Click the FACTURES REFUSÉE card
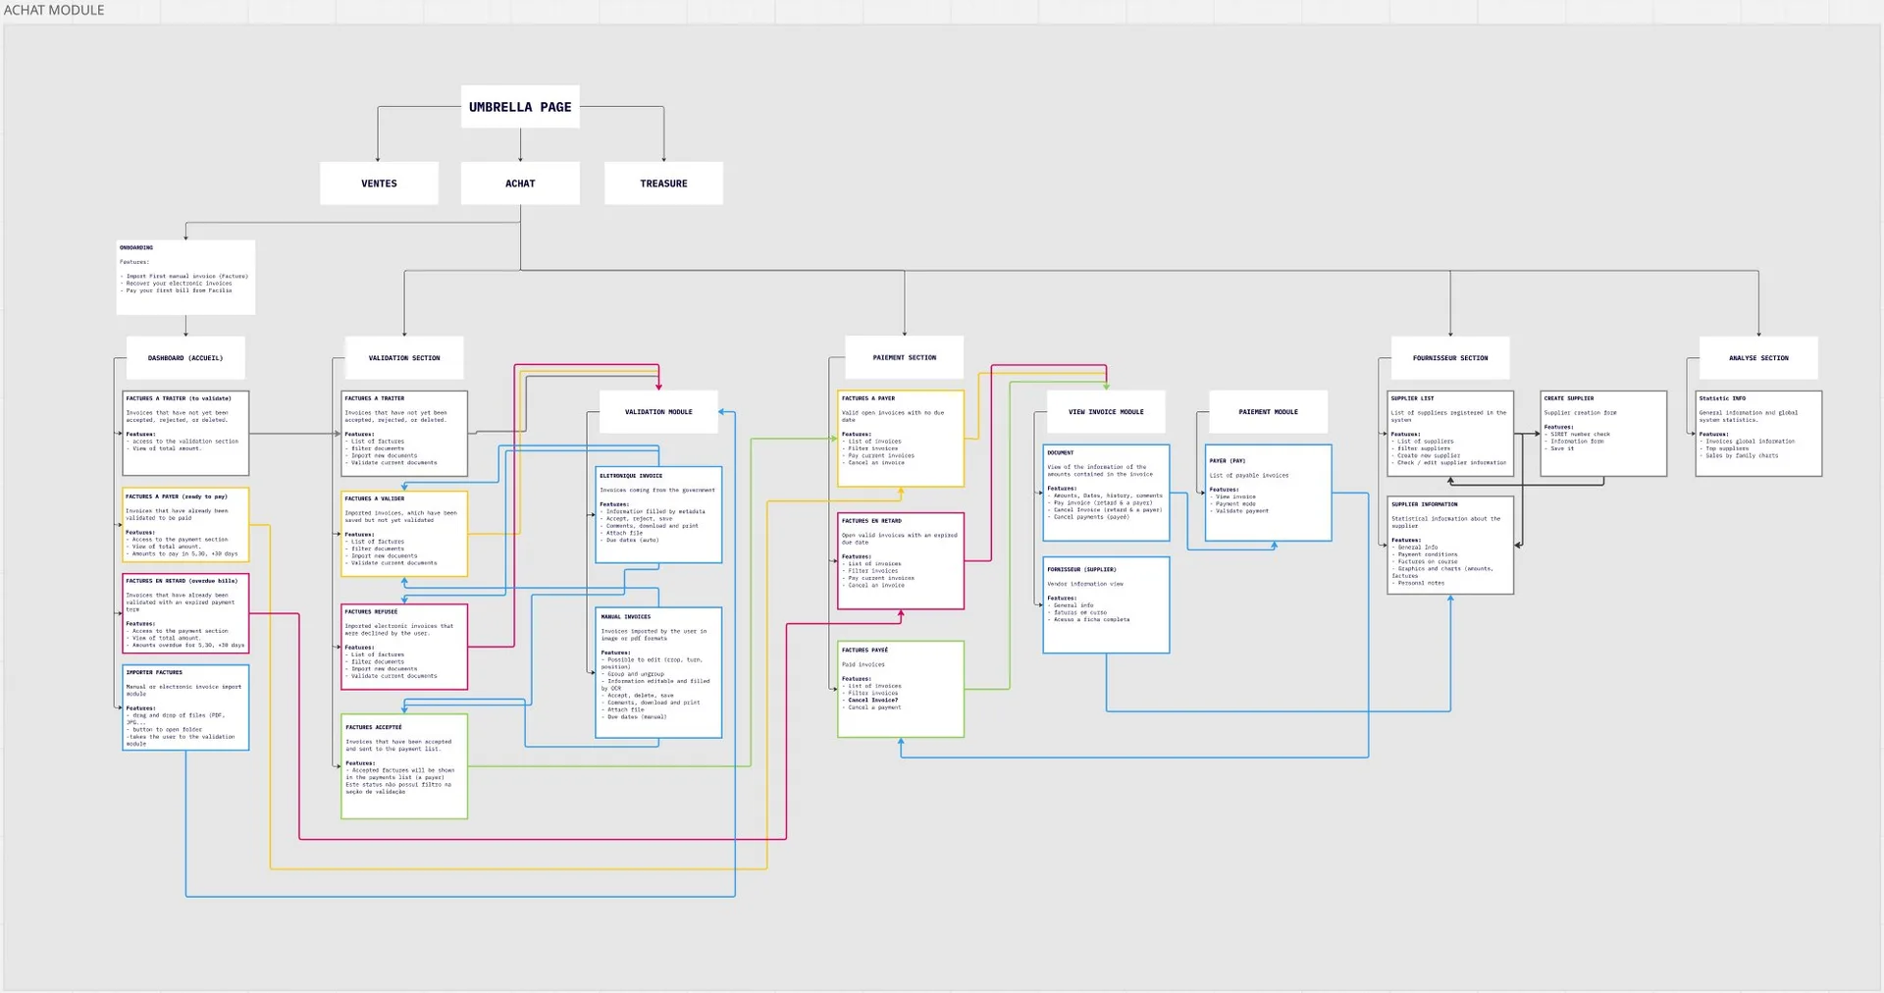This screenshot has width=1884, height=993. pyautogui.click(x=404, y=647)
